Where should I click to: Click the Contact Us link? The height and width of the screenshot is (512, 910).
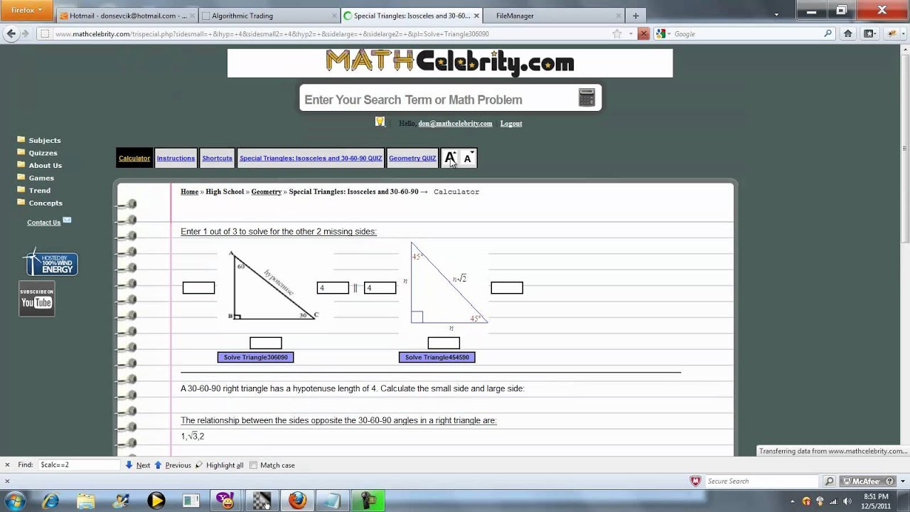(x=44, y=223)
